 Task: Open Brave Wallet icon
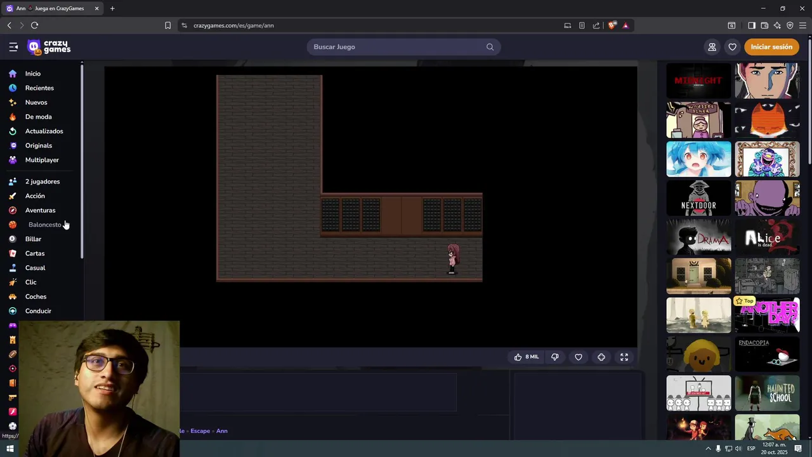click(x=764, y=25)
